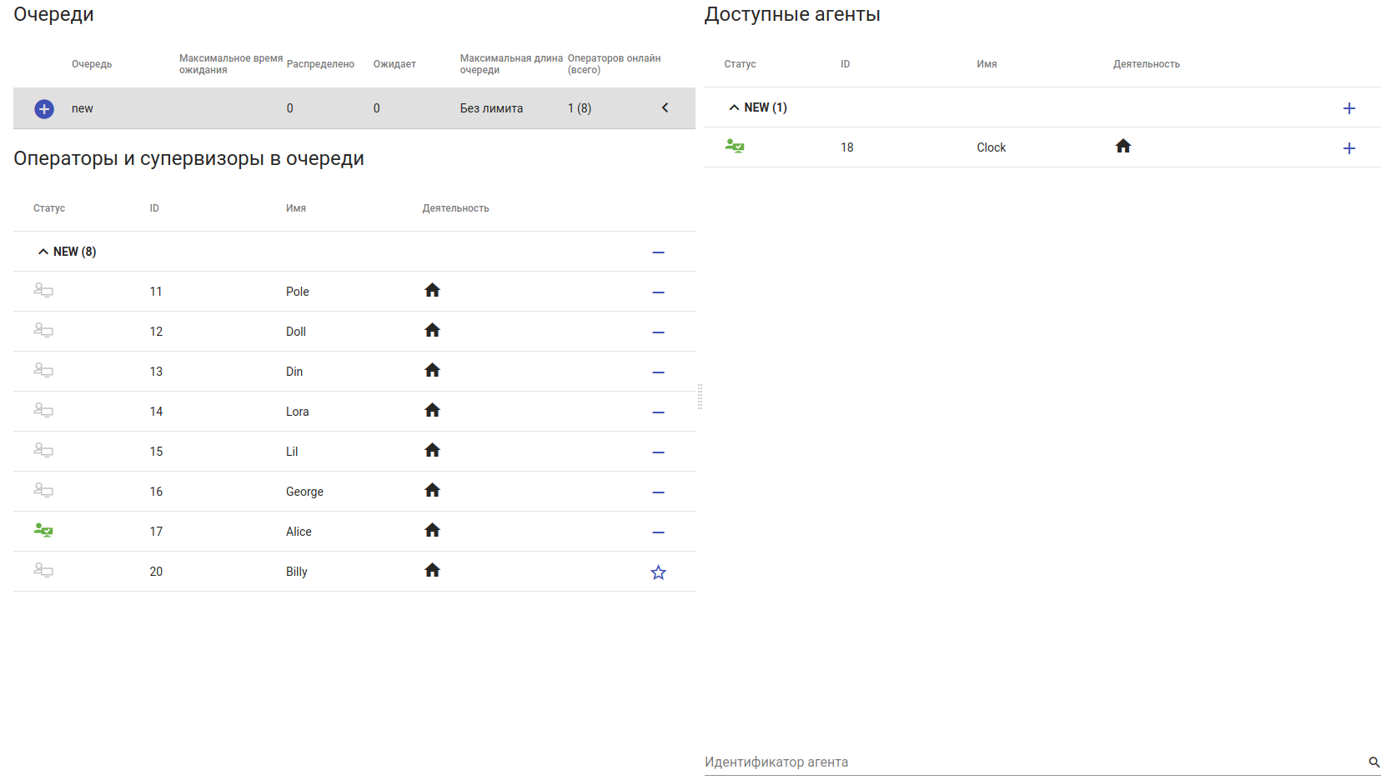Click the search magnifier icon
This screenshot has width=1381, height=780.
coord(1373,762)
